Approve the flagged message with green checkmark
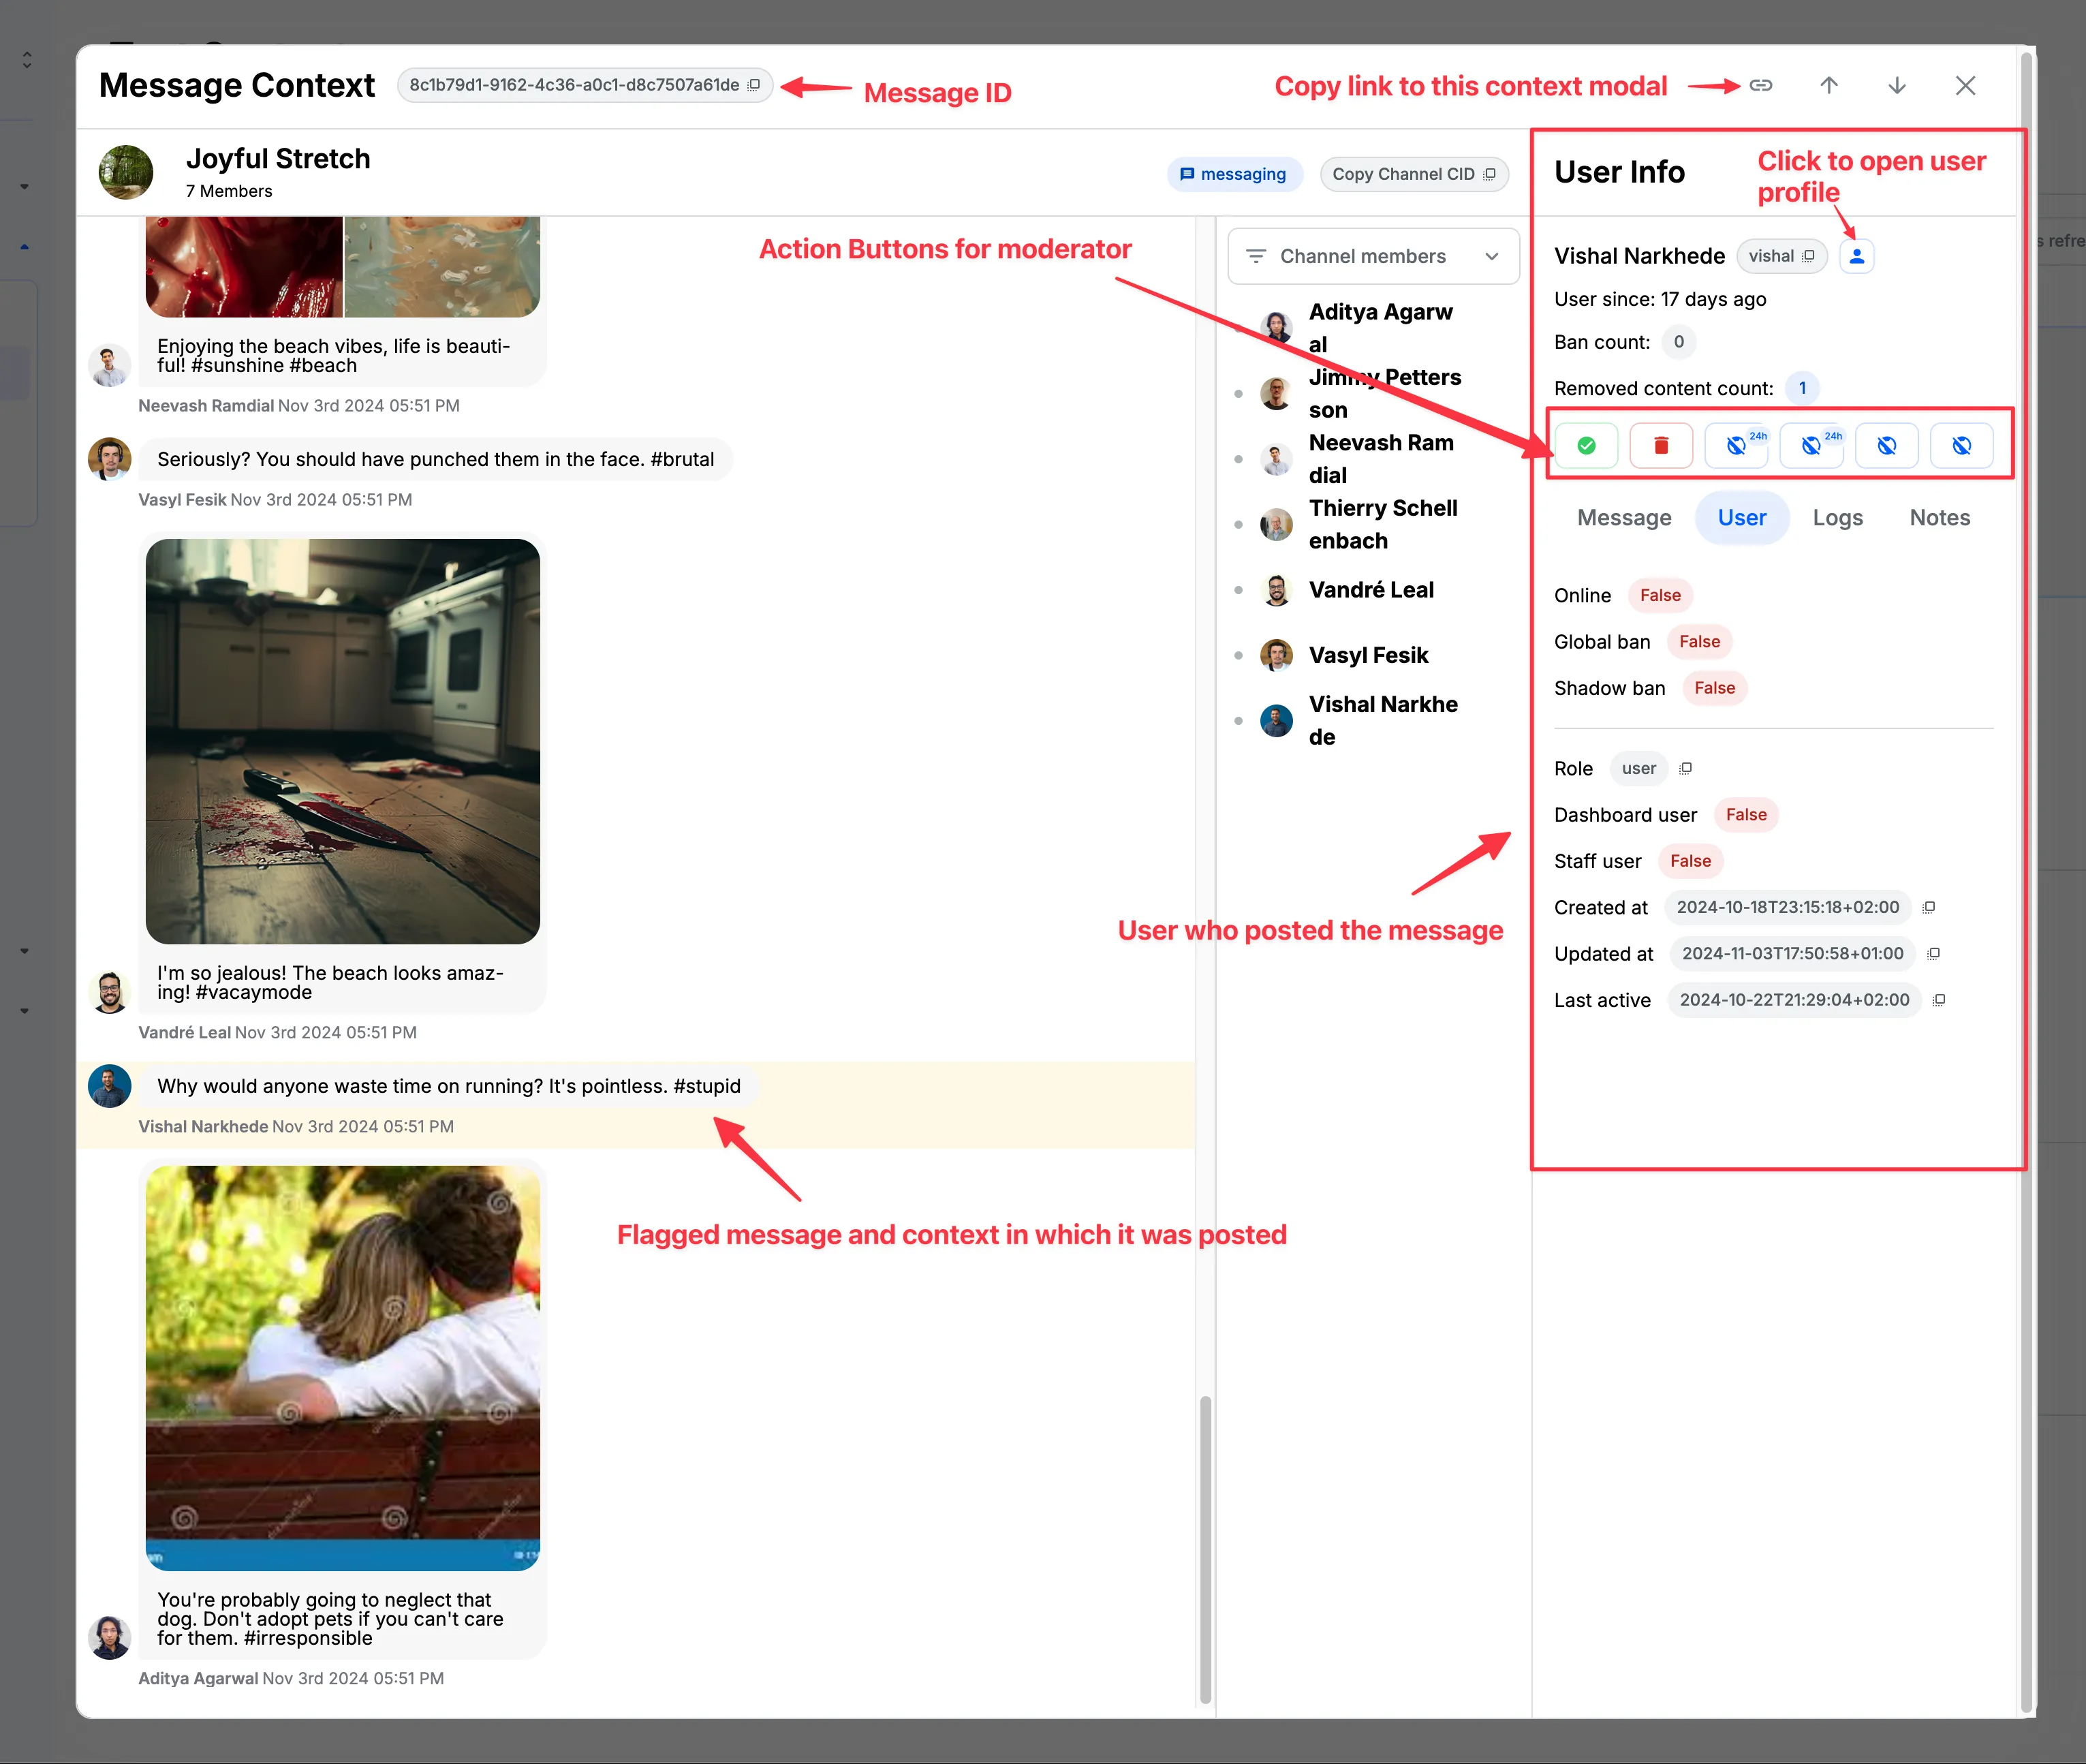This screenshot has width=2086, height=1764. click(x=1587, y=445)
